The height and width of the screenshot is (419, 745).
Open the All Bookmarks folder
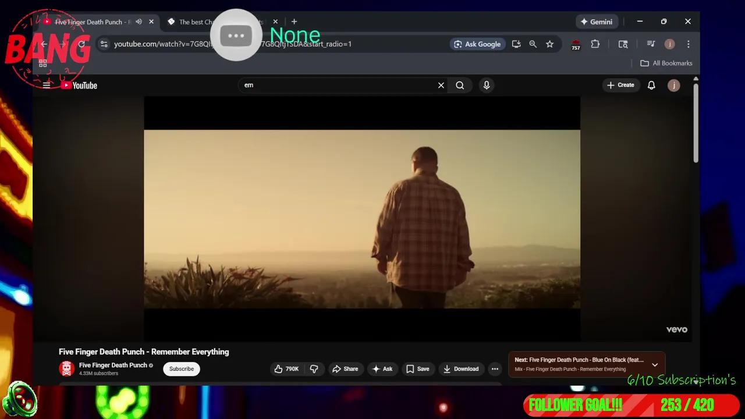[666, 63]
